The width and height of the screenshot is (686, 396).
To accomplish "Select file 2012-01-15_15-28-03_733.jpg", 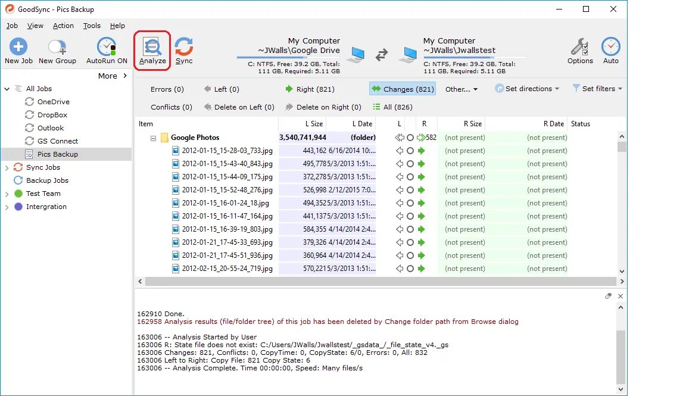I will click(x=227, y=151).
